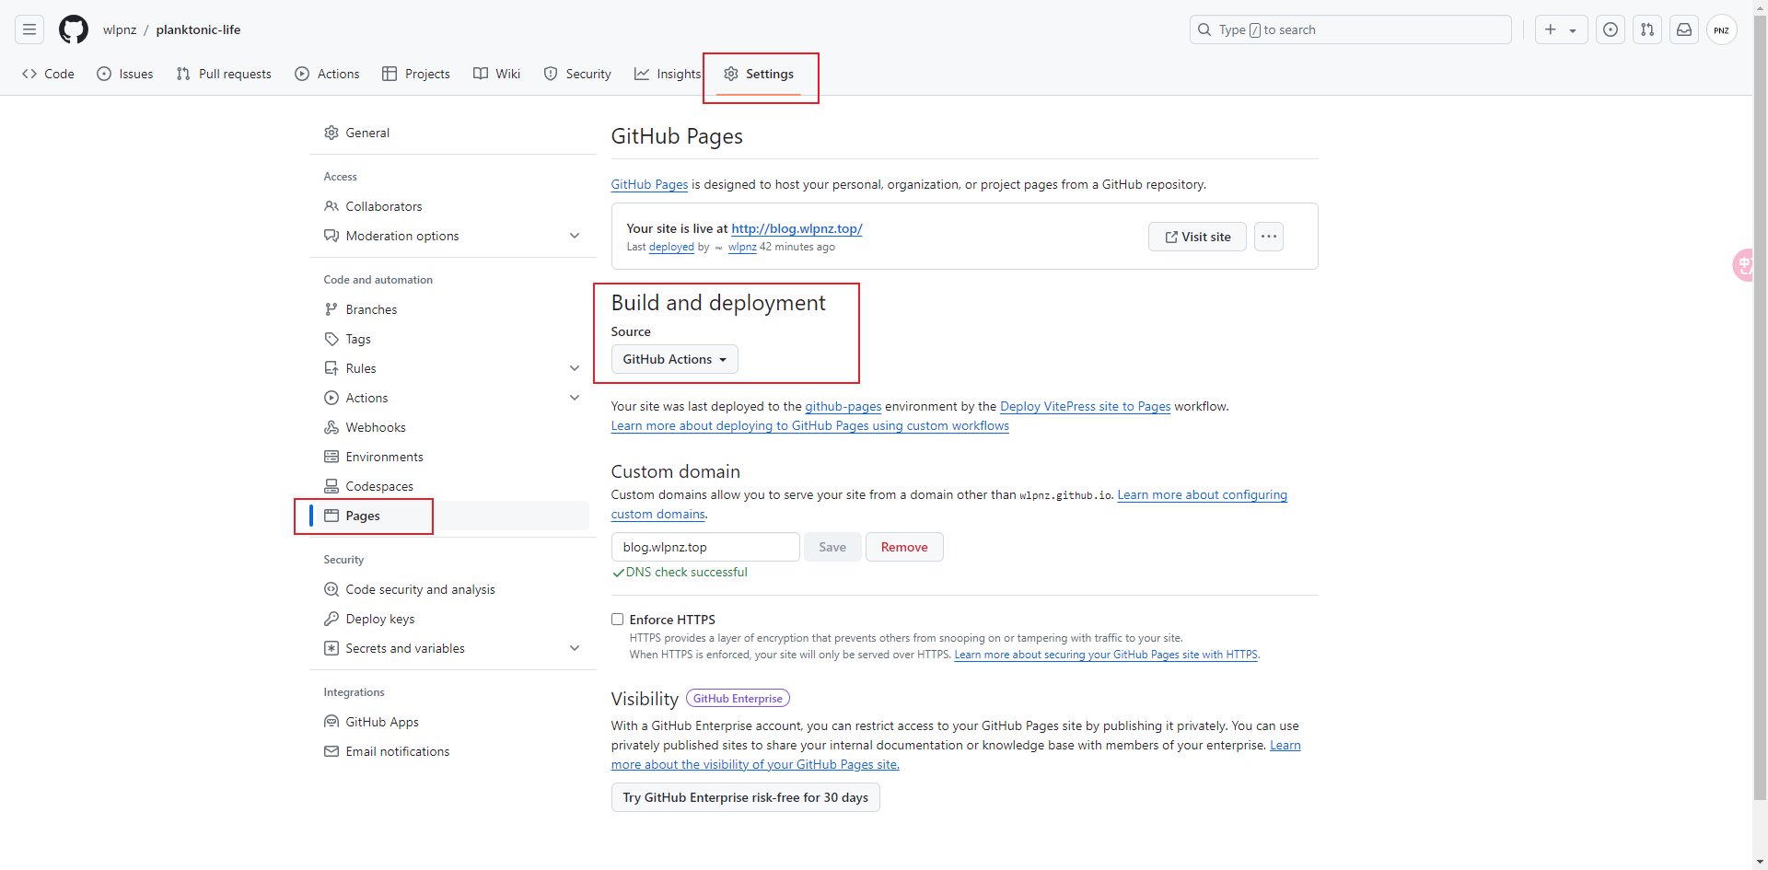This screenshot has width=1768, height=870.
Task: Click the Email notifications envelope icon
Action: click(331, 751)
